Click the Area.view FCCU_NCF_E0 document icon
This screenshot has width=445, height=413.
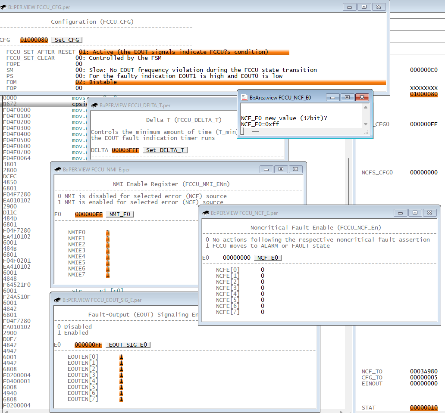point(244,97)
